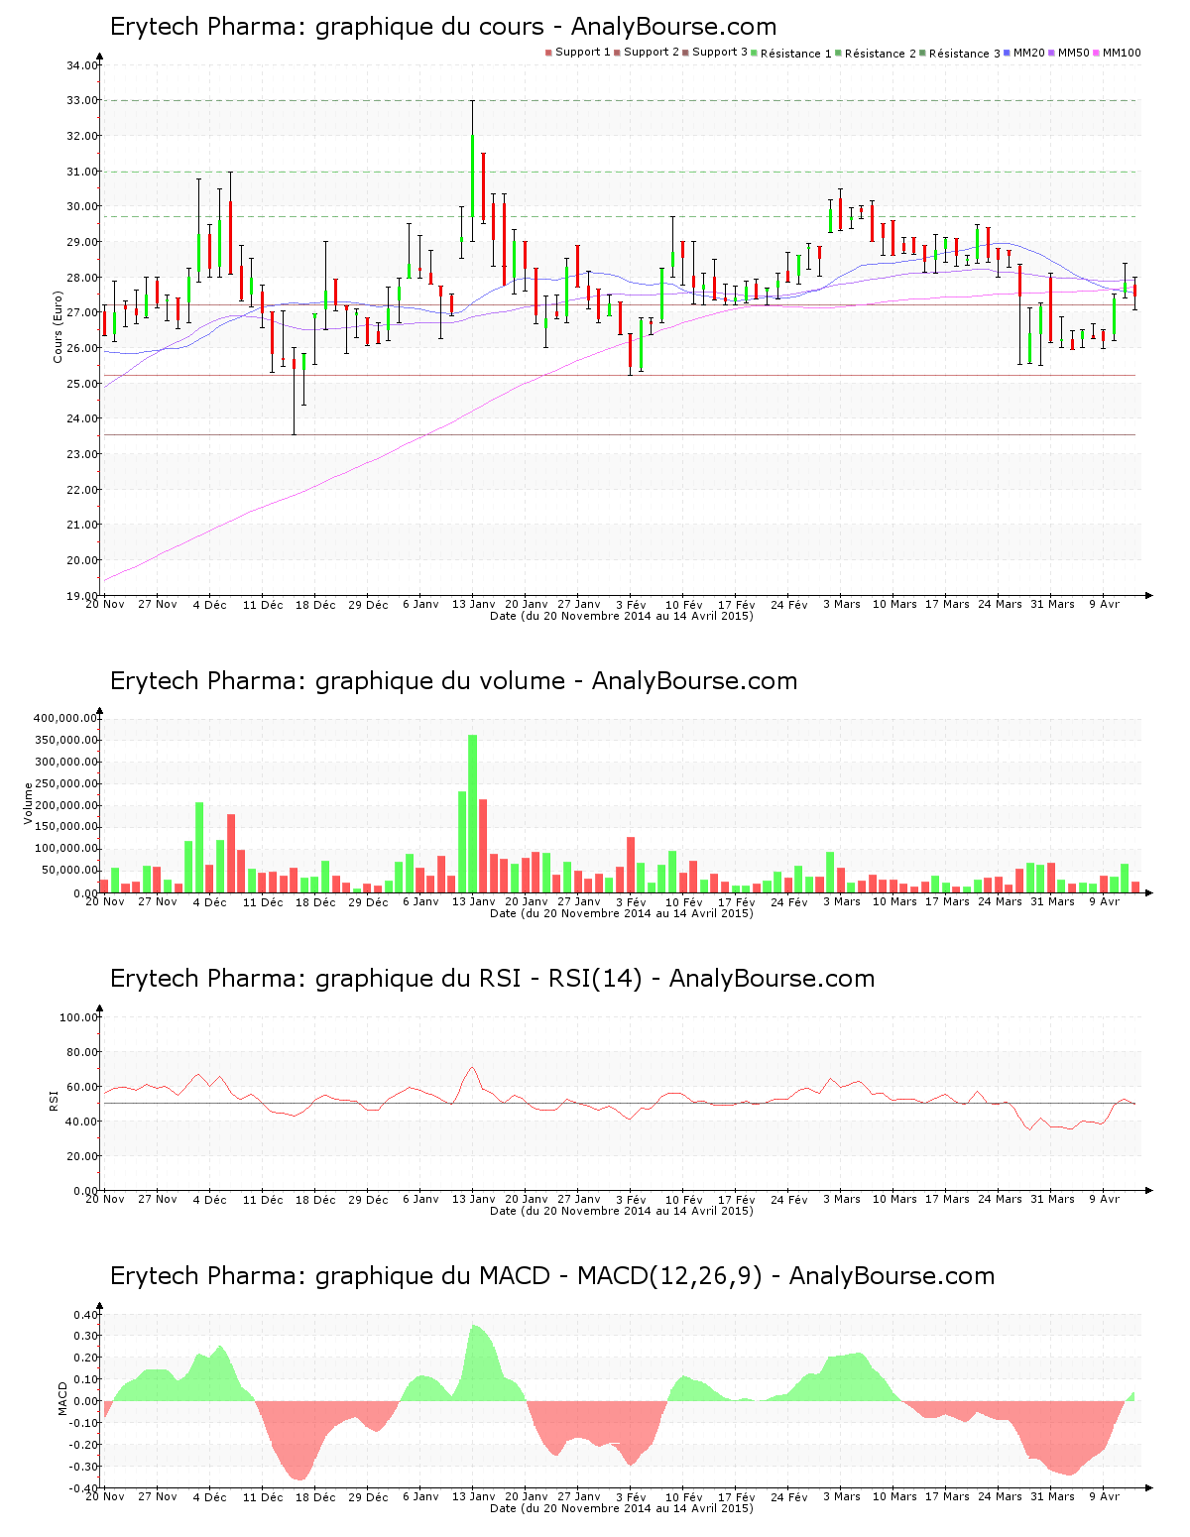1190x1537 pixels.
Task: Click the -0.40 MACD axis value
Action: (x=83, y=1488)
